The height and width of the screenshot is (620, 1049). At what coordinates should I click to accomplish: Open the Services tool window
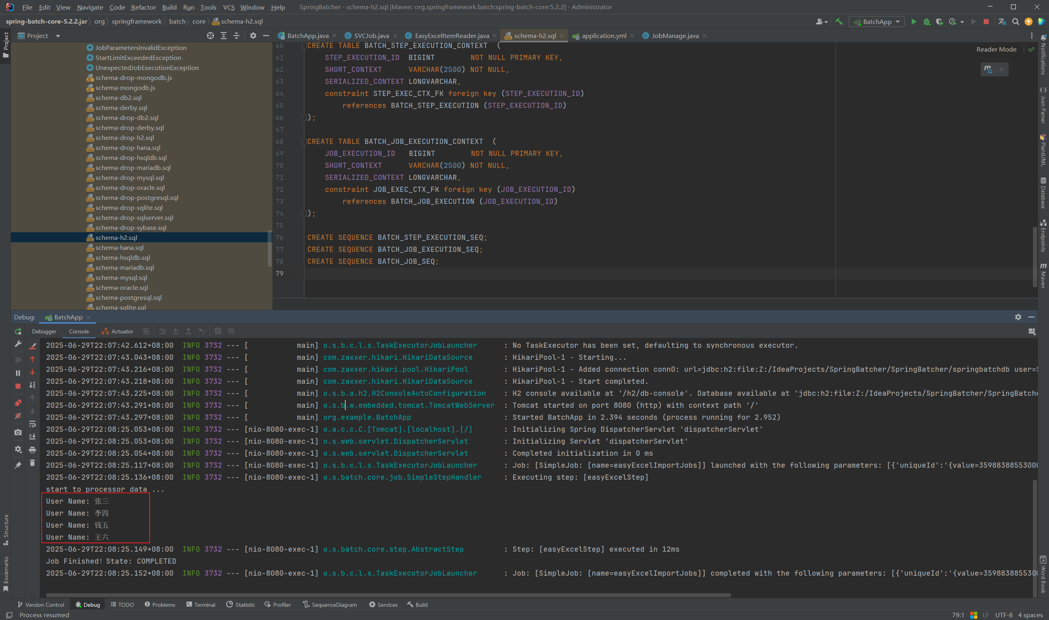(383, 604)
